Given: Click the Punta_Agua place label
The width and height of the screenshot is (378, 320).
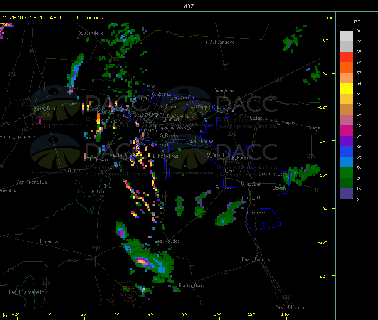Looking at the screenshot, I should [x=192, y=286].
